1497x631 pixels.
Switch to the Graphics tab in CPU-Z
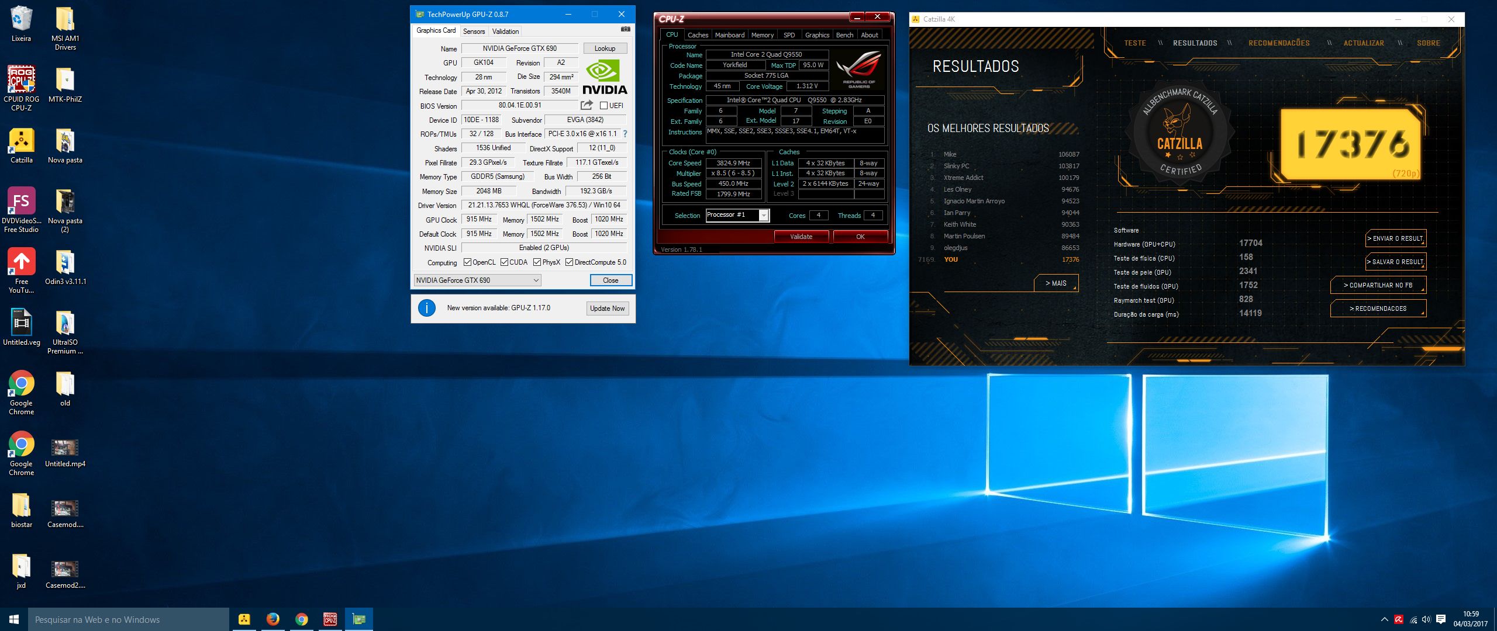pos(817,35)
